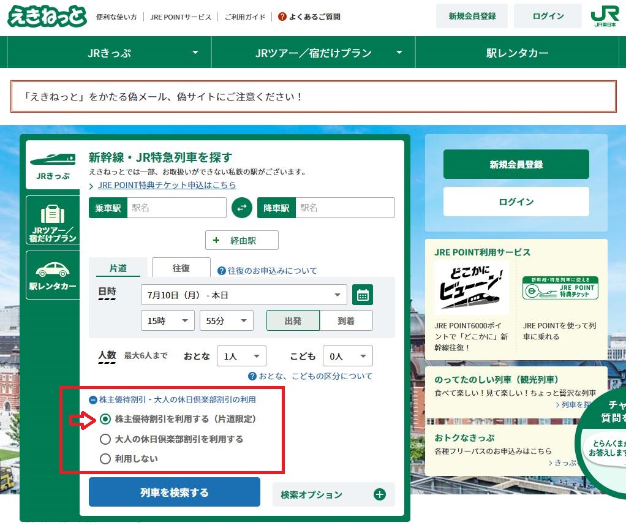The image size is (626, 525).
Task: Open the hour dropdown 15時
Action: pos(168,320)
